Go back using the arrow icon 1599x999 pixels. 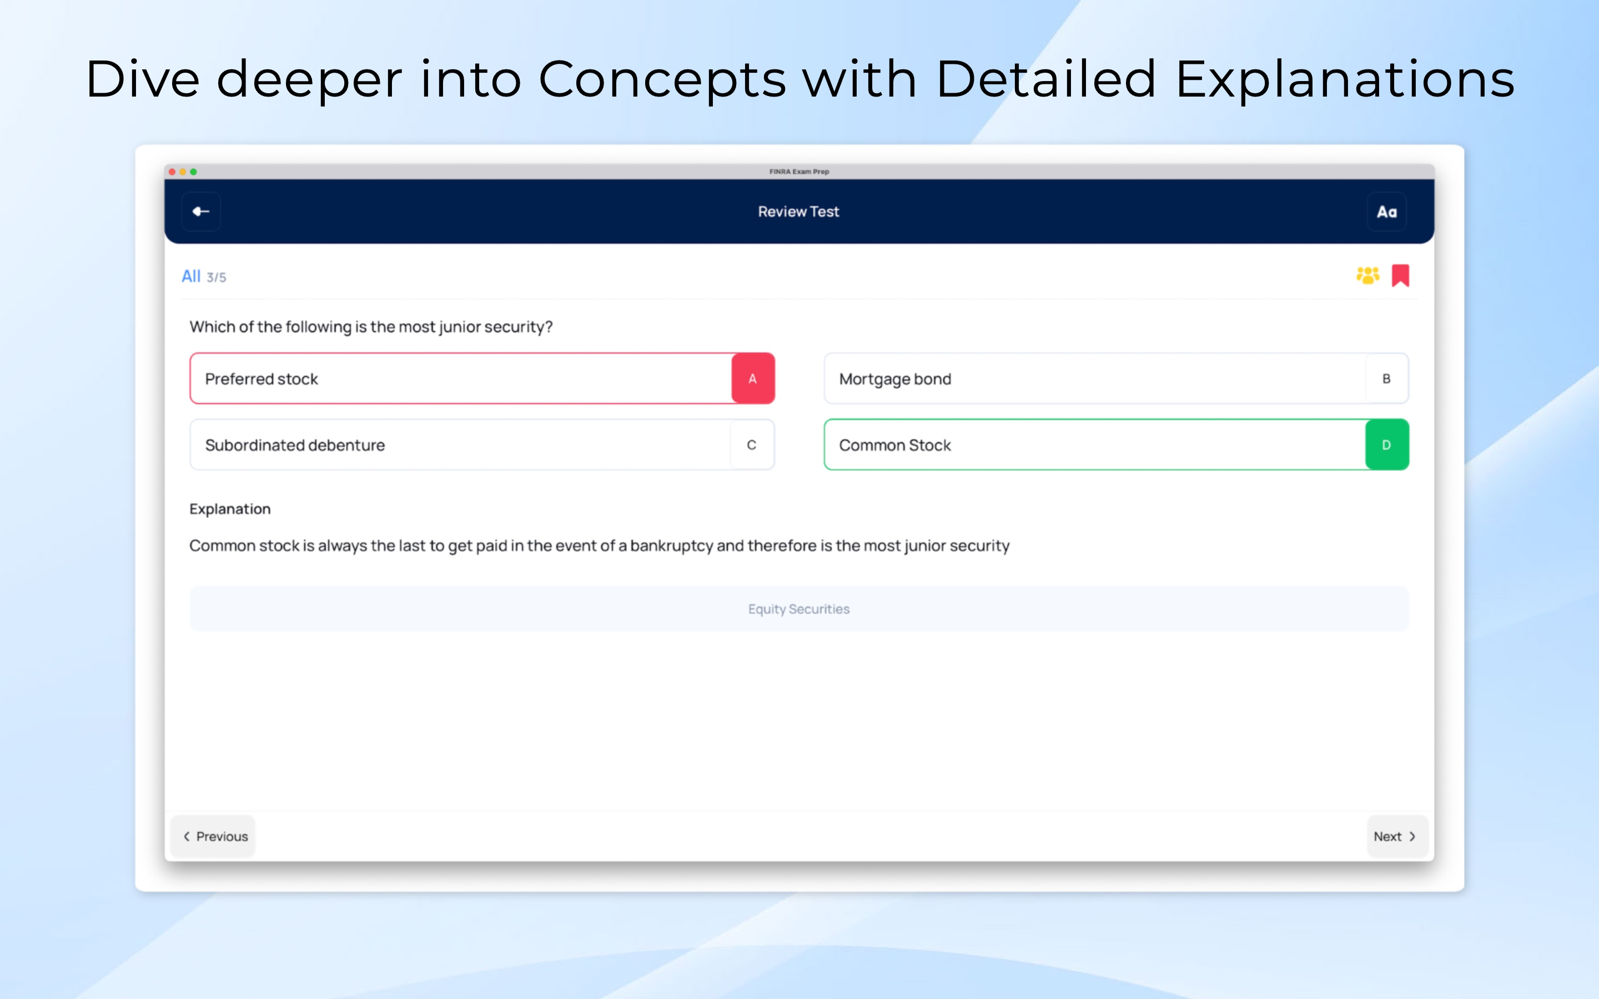click(x=201, y=211)
